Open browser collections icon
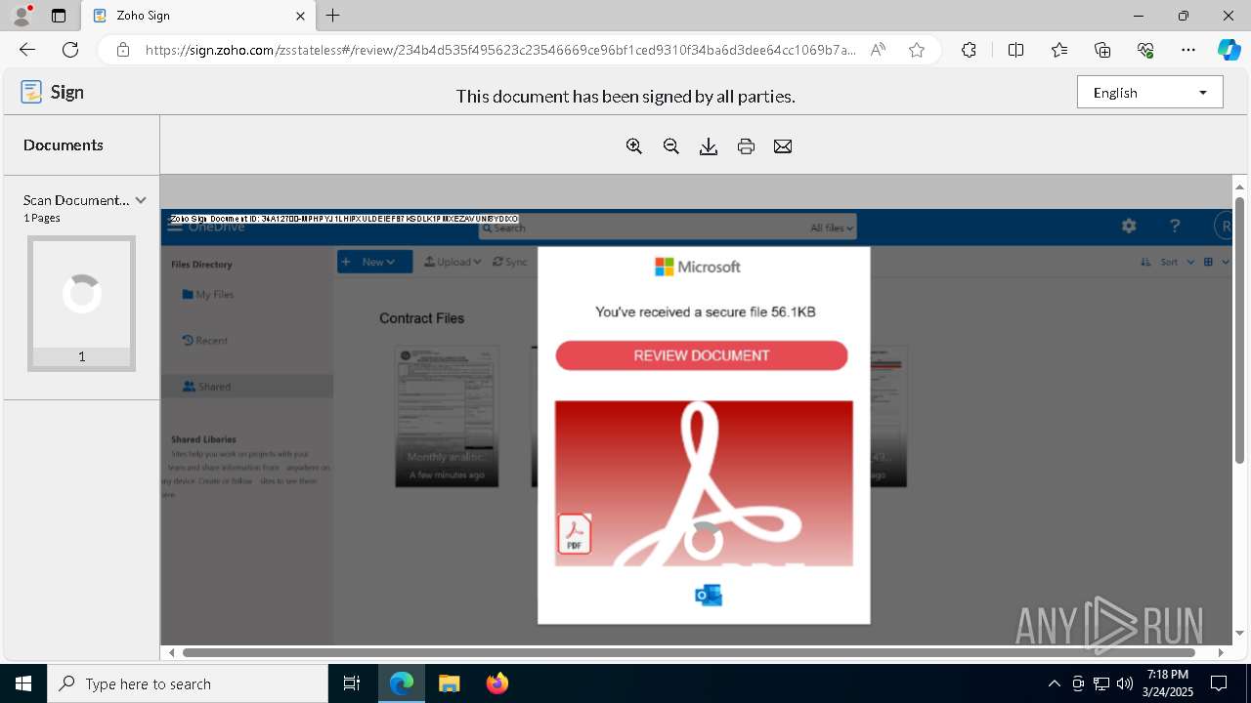 (1102, 50)
